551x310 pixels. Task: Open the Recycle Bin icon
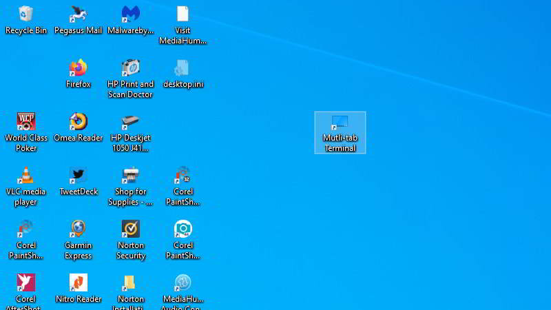tap(25, 14)
